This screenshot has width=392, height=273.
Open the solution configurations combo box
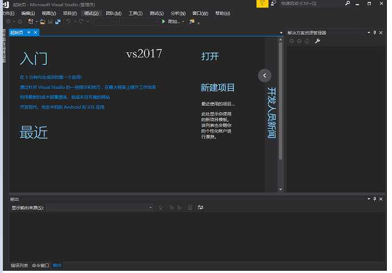(x=105, y=22)
